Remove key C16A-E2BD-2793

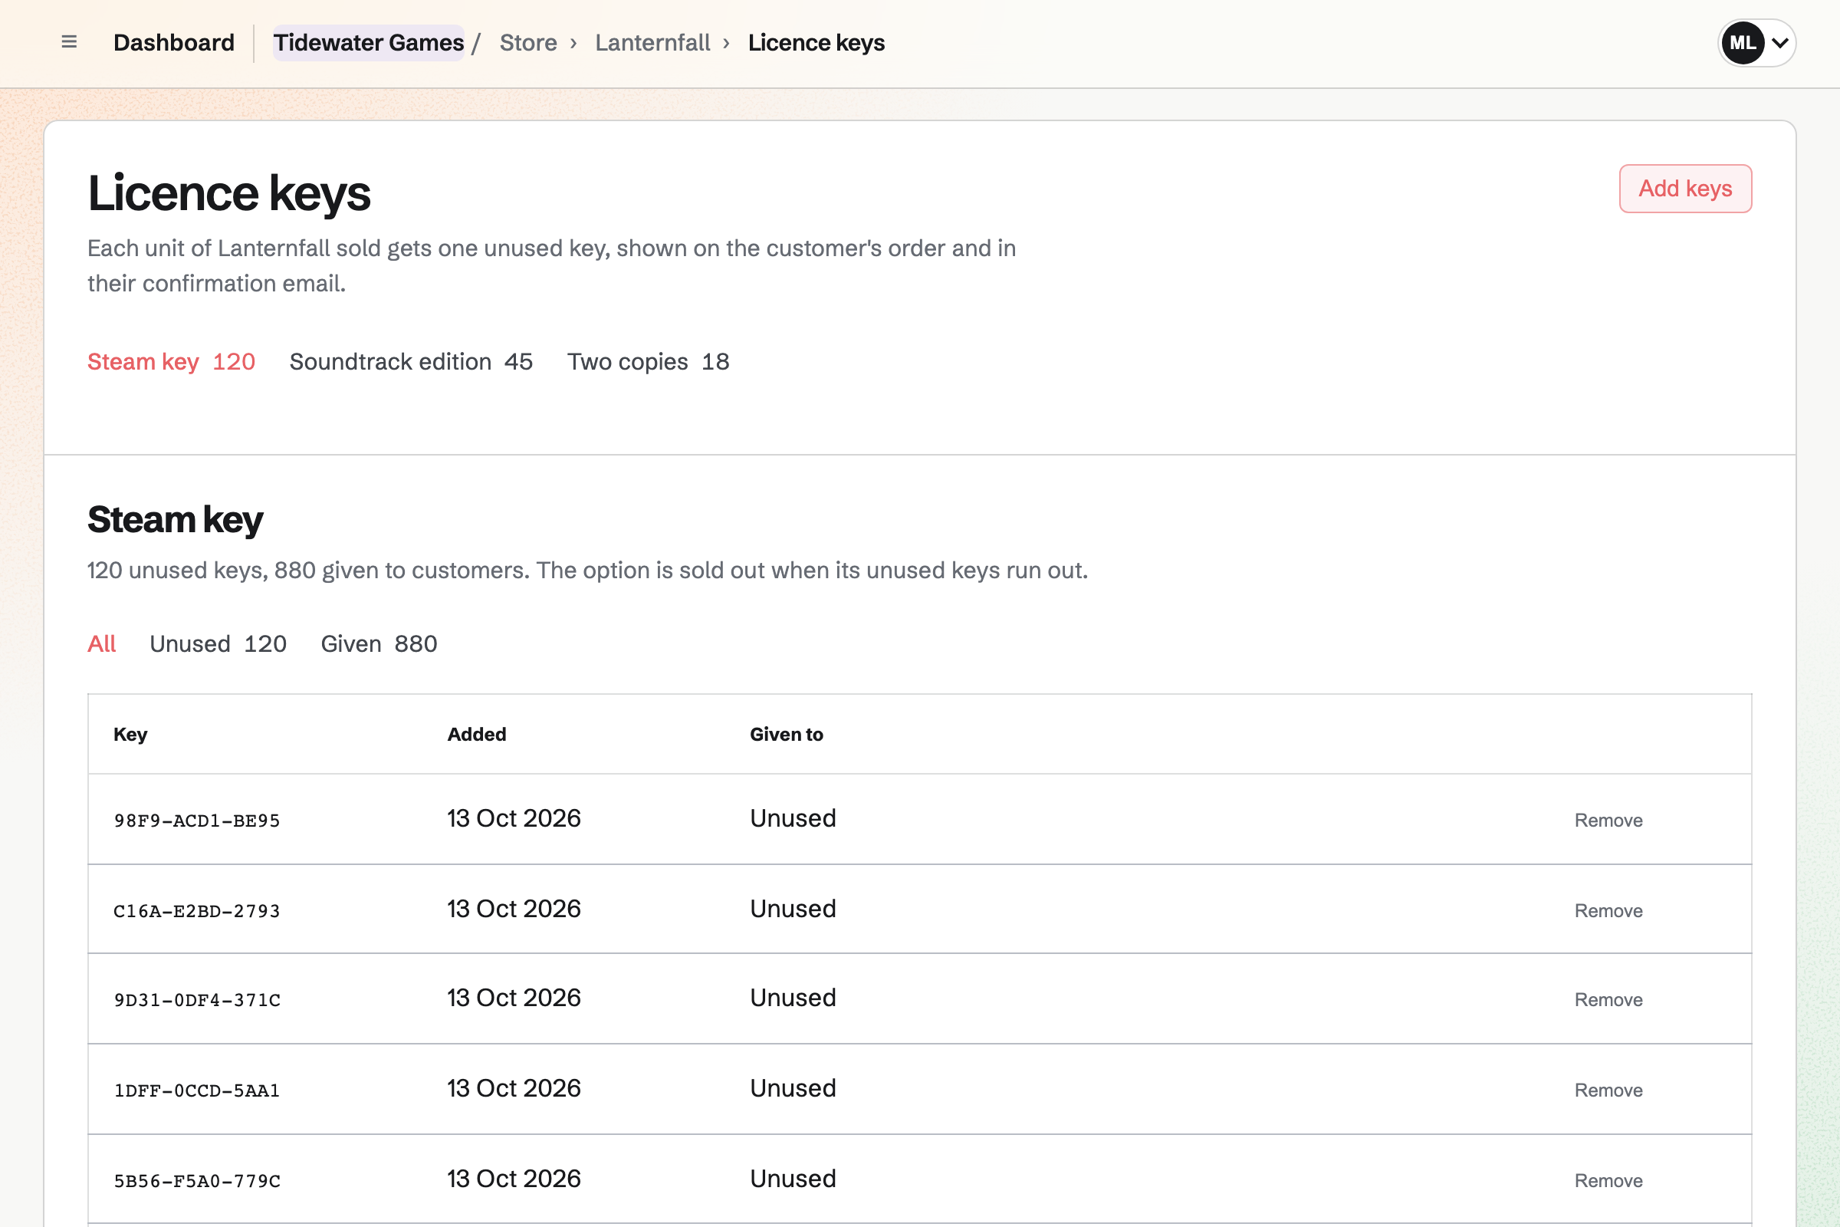pyautogui.click(x=1608, y=911)
